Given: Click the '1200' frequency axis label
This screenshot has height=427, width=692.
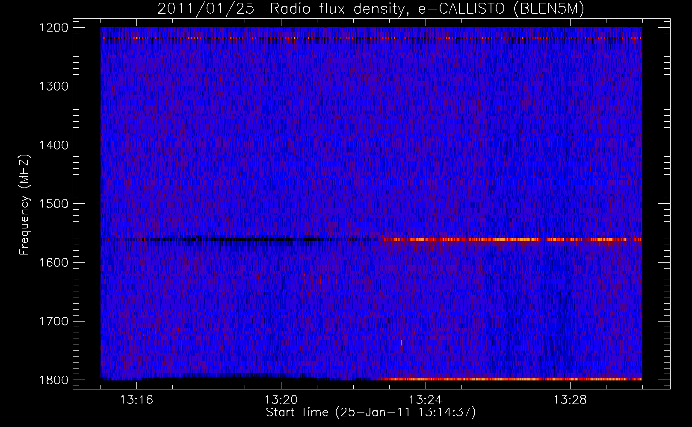Looking at the screenshot, I should pyautogui.click(x=53, y=28).
